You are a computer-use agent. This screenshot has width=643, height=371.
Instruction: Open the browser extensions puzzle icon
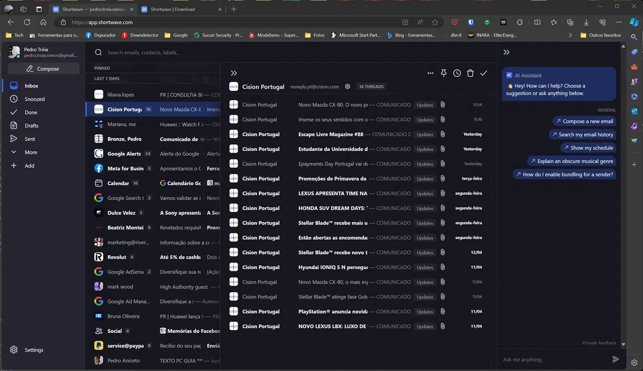[520, 22]
